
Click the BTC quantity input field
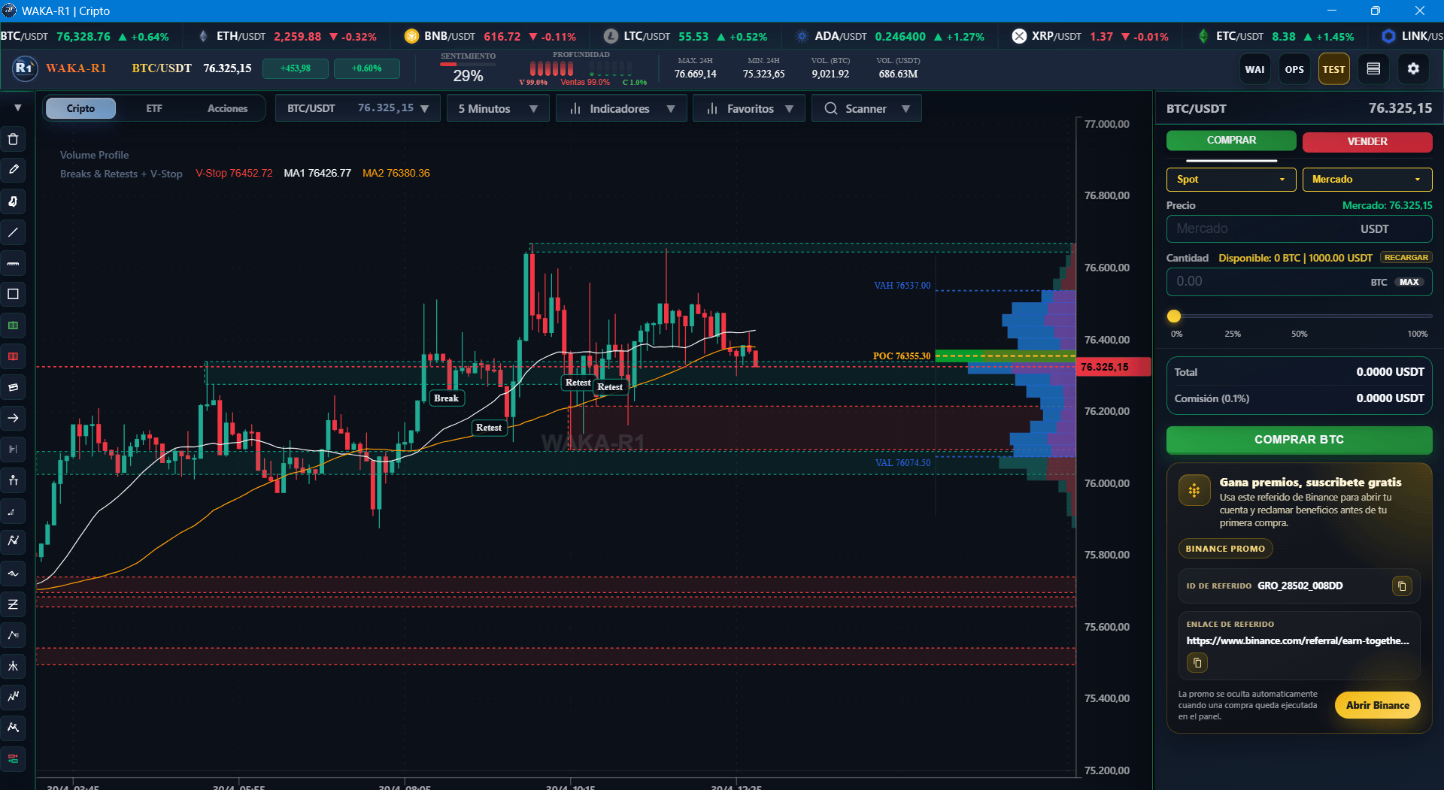(x=1299, y=281)
